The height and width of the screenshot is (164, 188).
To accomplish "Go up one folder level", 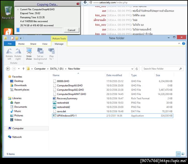I will [x=23, y=69].
